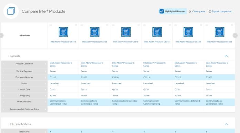The image size is (240, 133).
Task: Remove Atom C5125 from comparison
Action: [x=107, y=25]
